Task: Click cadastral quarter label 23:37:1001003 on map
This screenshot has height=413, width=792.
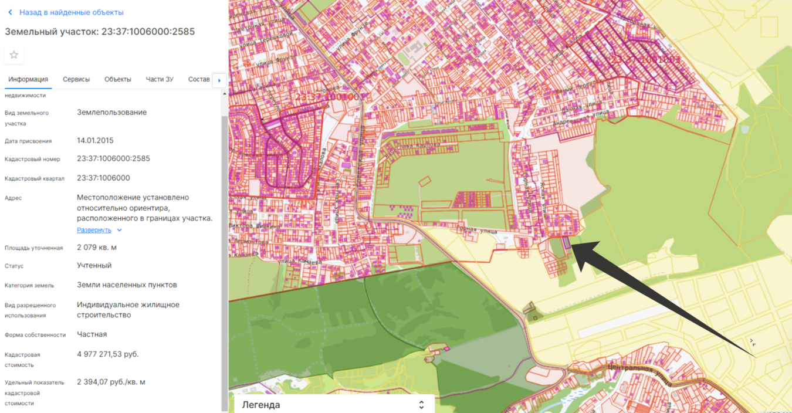Action: tap(645, 60)
